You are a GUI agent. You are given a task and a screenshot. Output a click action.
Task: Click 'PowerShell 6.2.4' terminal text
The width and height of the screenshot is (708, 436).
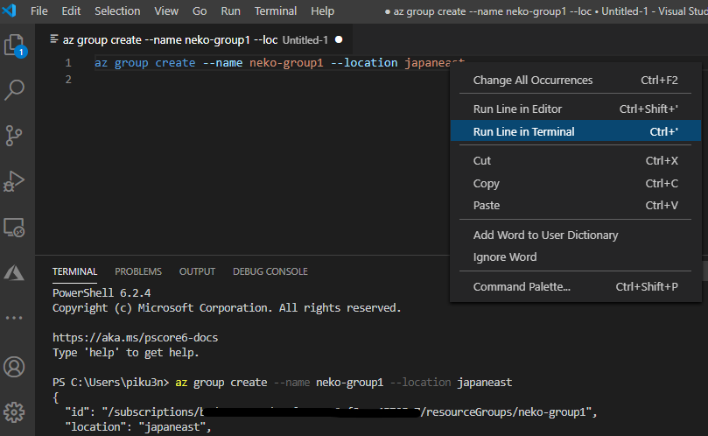click(102, 292)
